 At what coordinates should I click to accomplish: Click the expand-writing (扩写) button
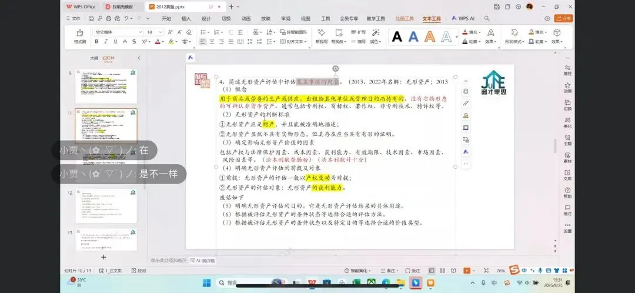pos(358,32)
